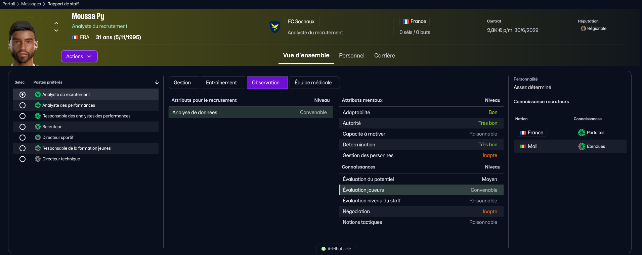Click the Recruteur suitability pie icon

pyautogui.click(x=38, y=127)
